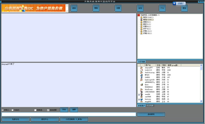
Task: Select room 威海 (0人)
Action: click(147, 22)
